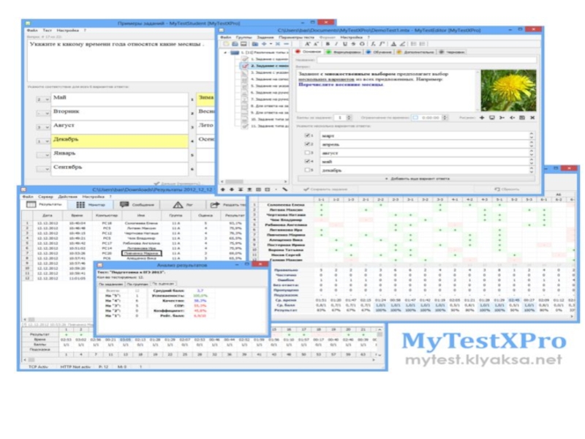Open the dropdown next to Май

pyautogui.click(x=45, y=98)
